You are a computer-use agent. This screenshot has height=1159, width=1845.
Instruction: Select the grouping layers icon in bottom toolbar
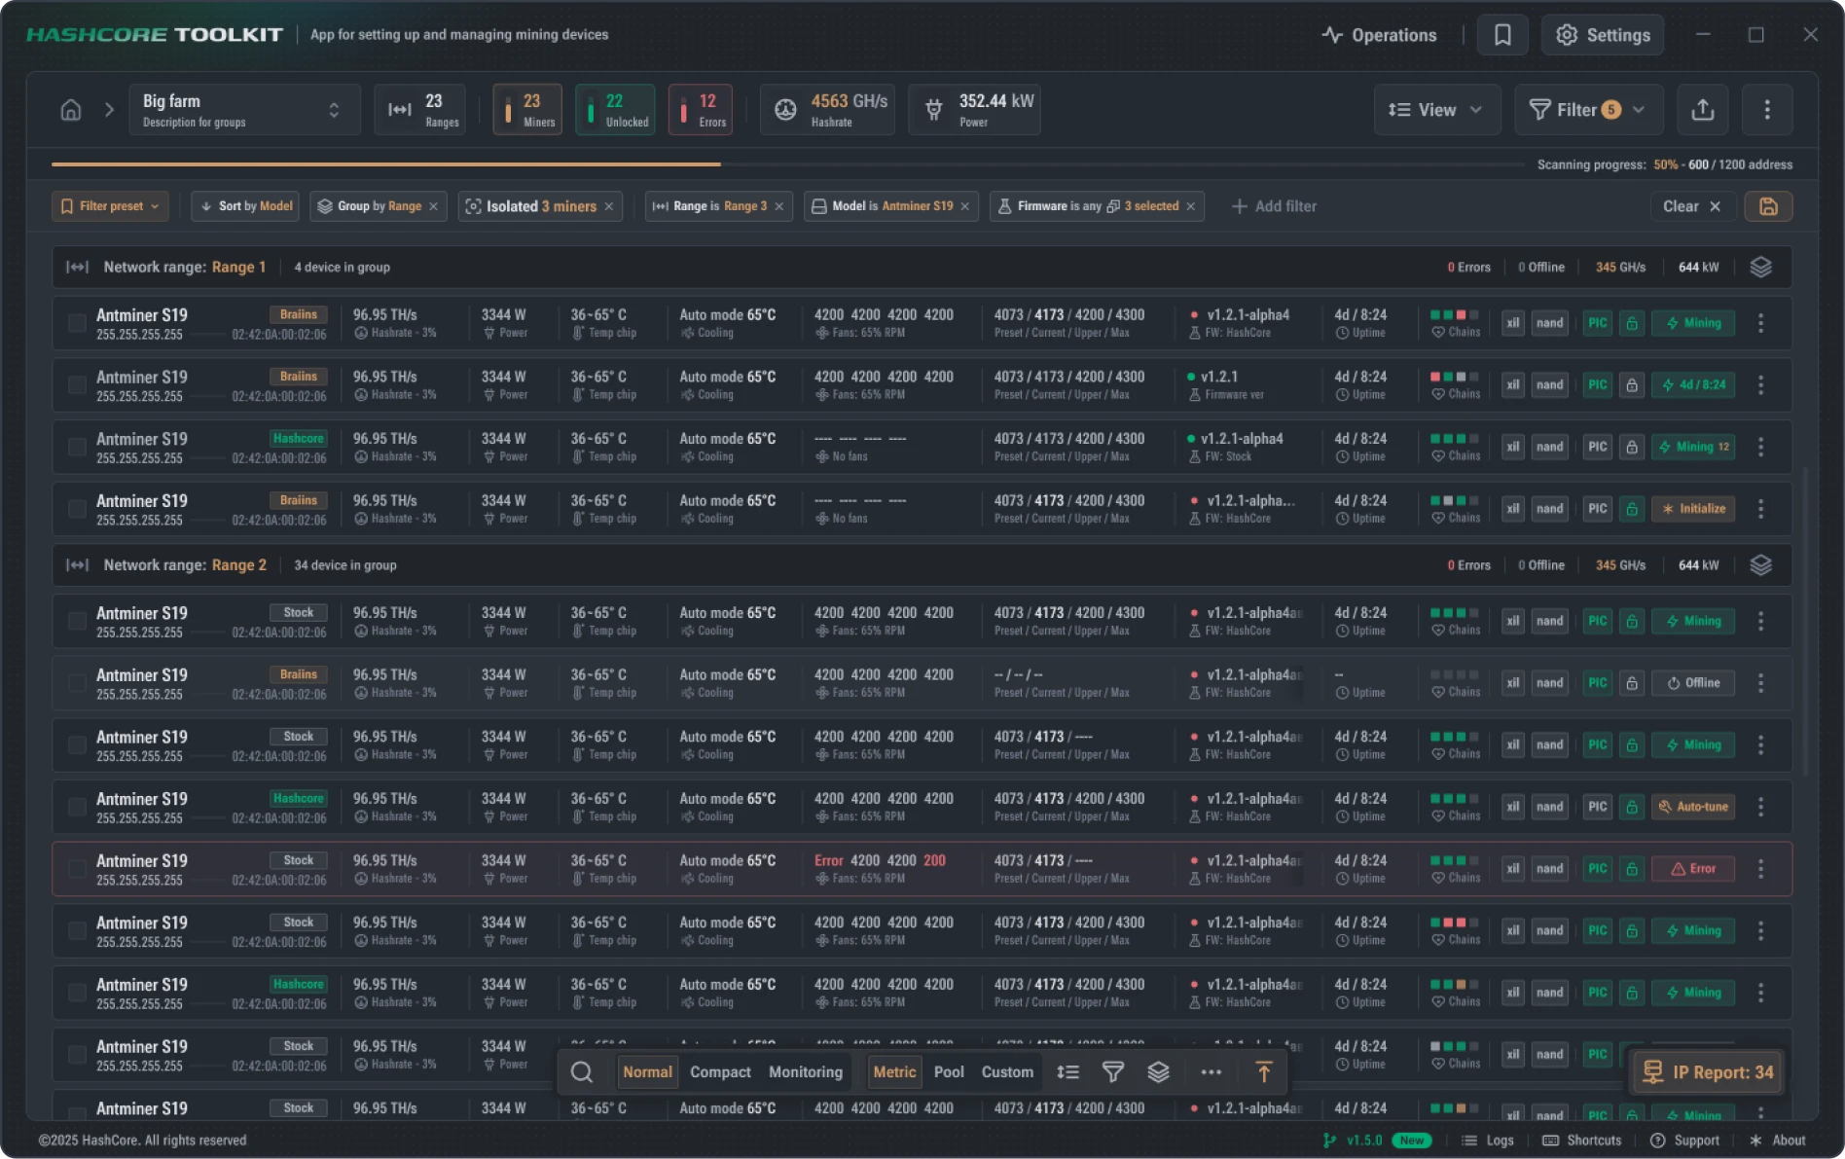(x=1158, y=1071)
